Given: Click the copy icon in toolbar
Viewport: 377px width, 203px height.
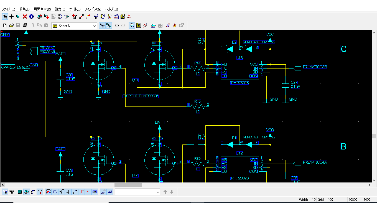Looking at the screenshot, I should pos(39,25).
